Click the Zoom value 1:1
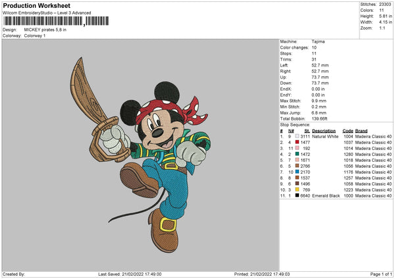 pos(382,28)
